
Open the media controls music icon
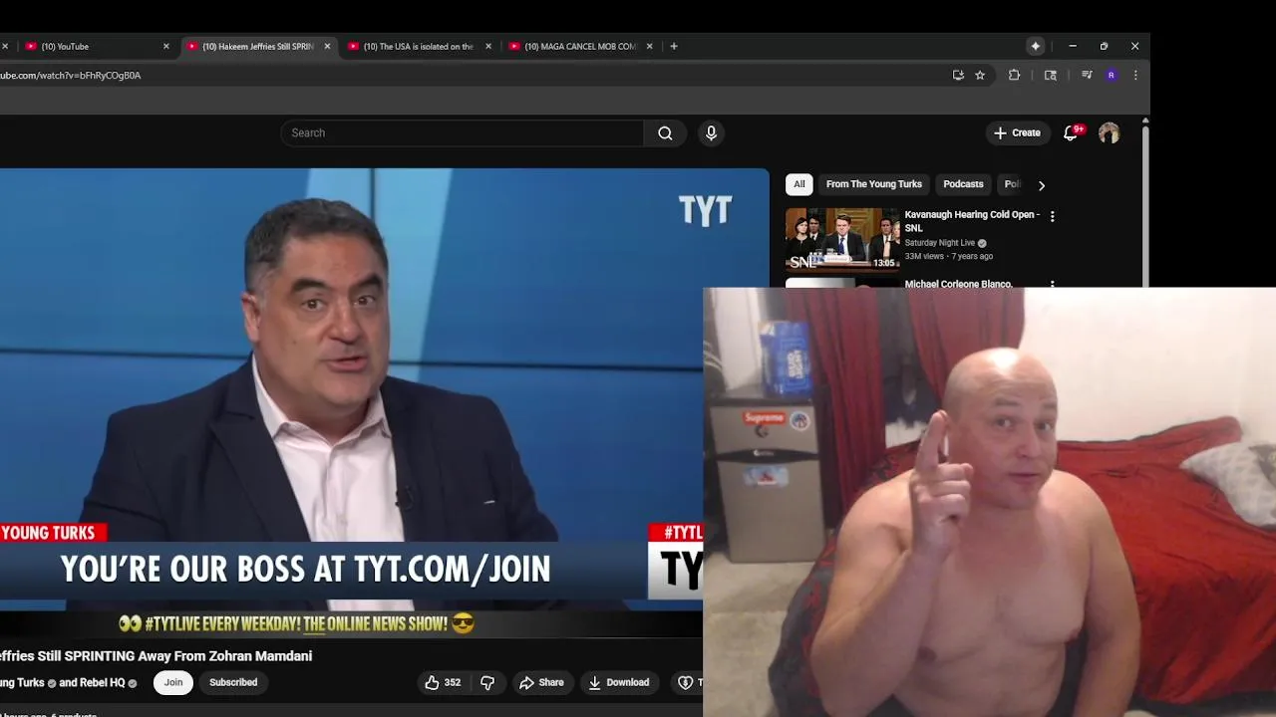click(x=1087, y=76)
